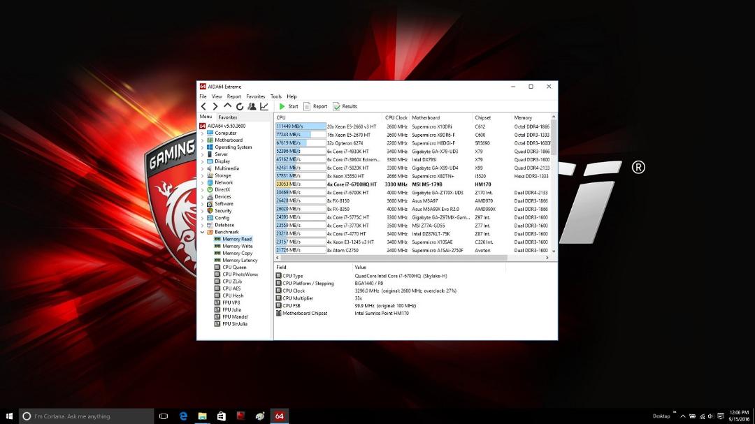Open the File menu
755x424 pixels.
click(x=203, y=96)
